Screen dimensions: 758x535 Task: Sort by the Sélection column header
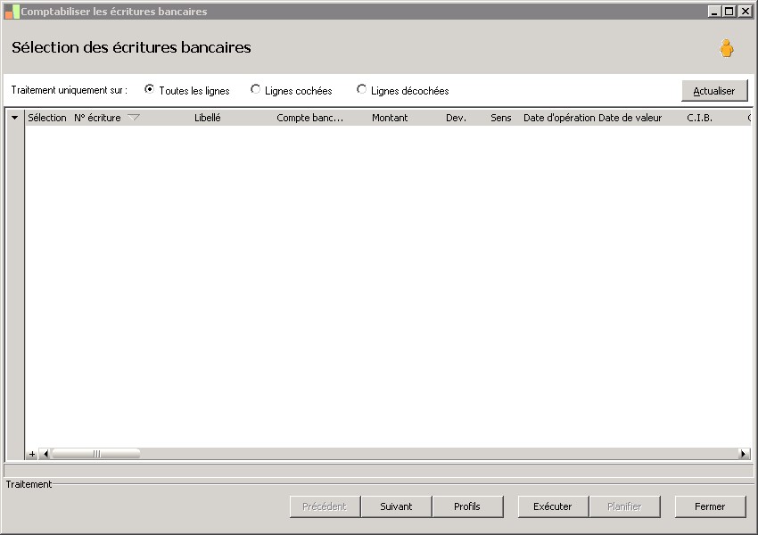click(47, 118)
